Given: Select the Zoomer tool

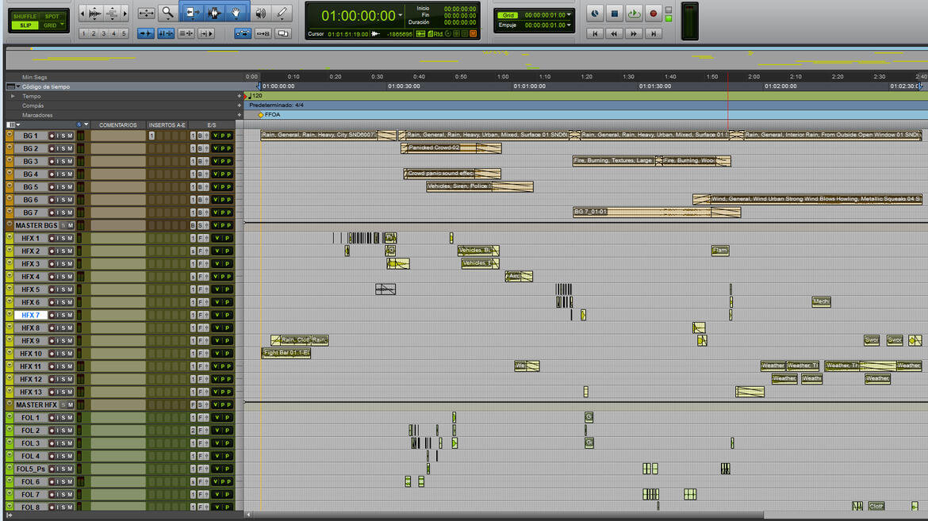Looking at the screenshot, I should coord(168,13).
